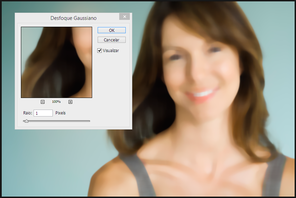Close the Desfoque Gaussiano dialog
Viewport: 296px width, 198px height.
coord(125,16)
